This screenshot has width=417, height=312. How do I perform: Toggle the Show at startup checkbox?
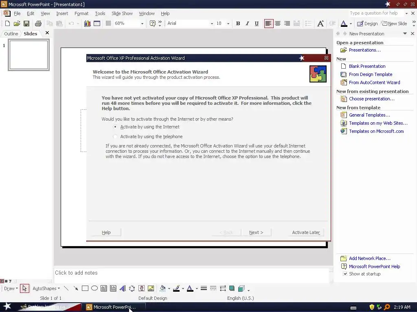pyautogui.click(x=345, y=274)
